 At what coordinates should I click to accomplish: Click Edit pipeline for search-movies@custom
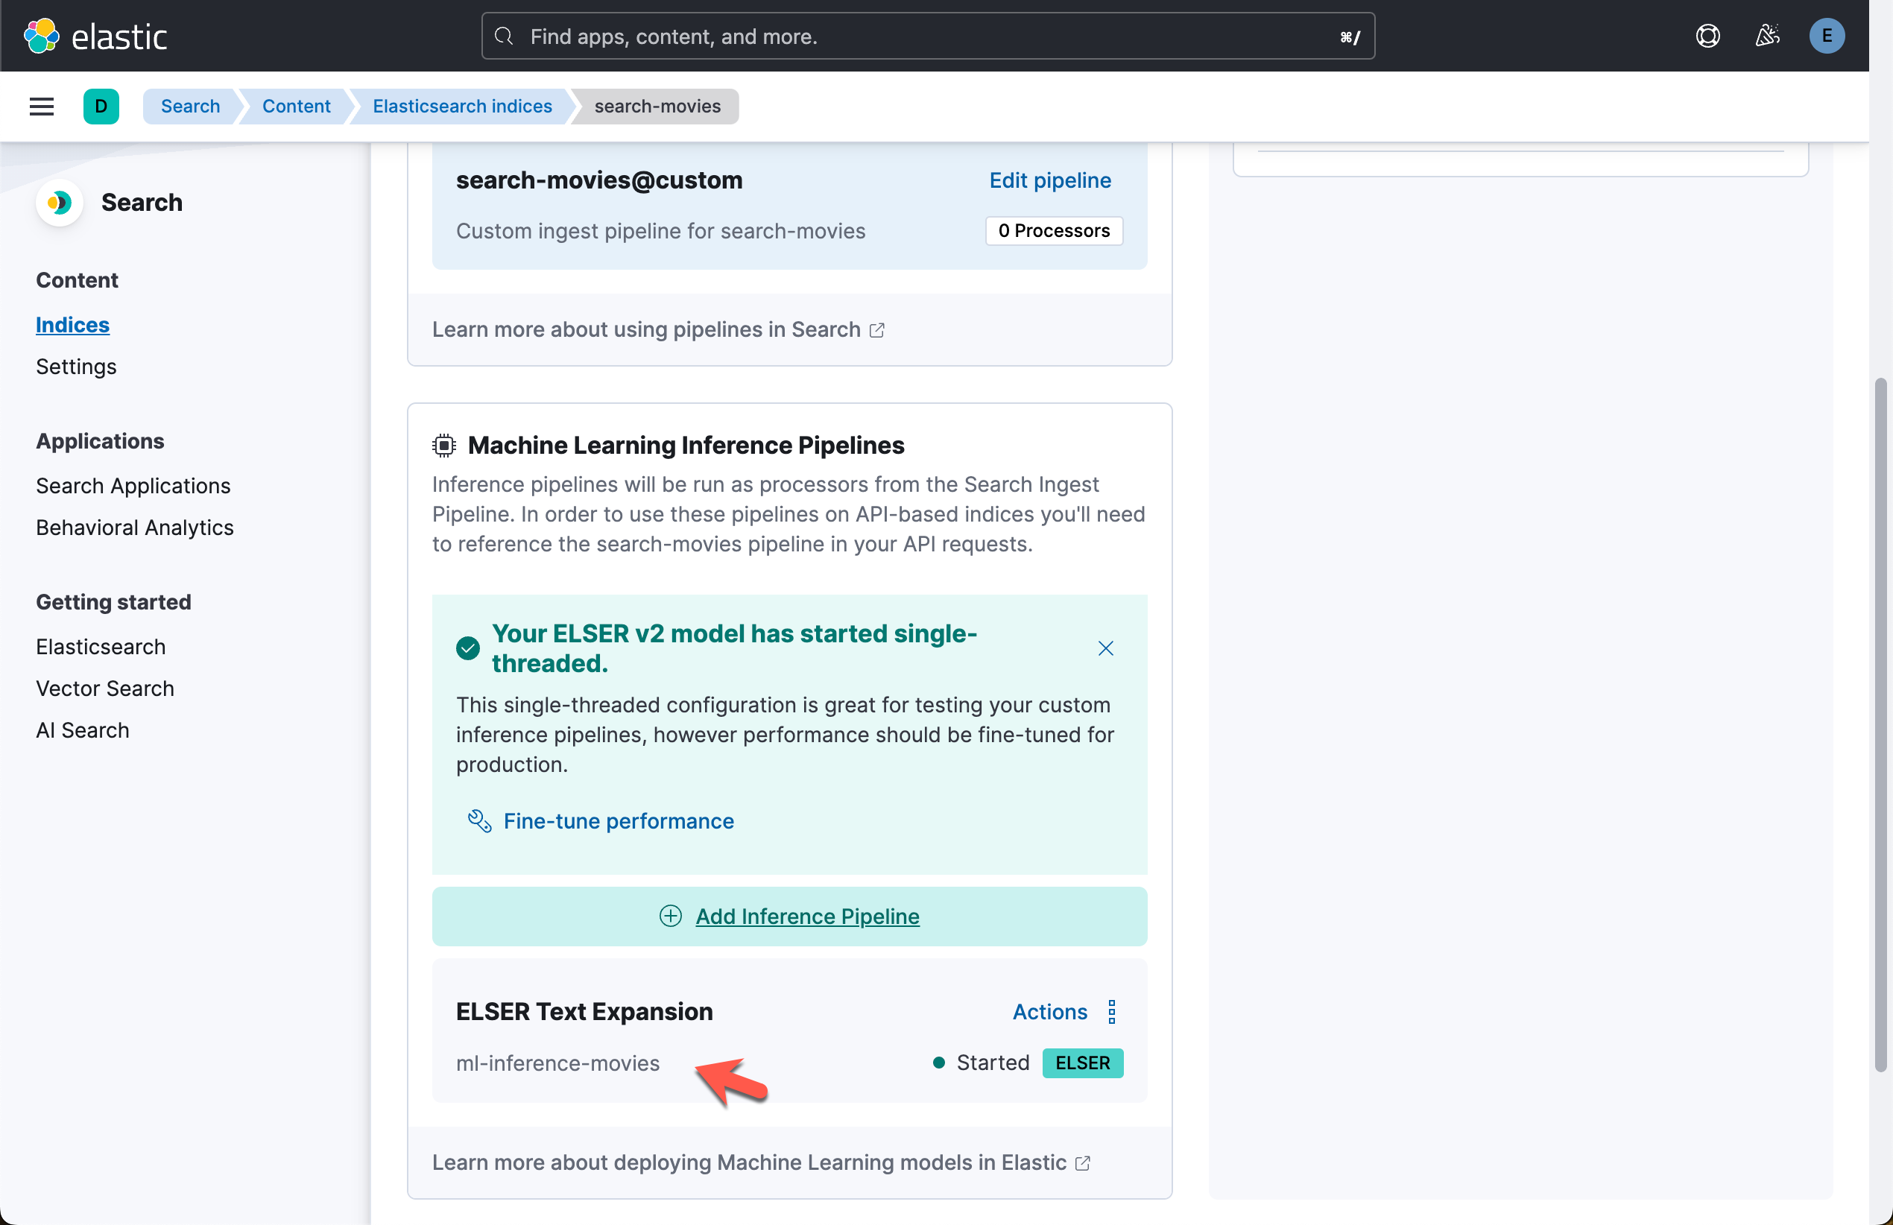pos(1050,180)
